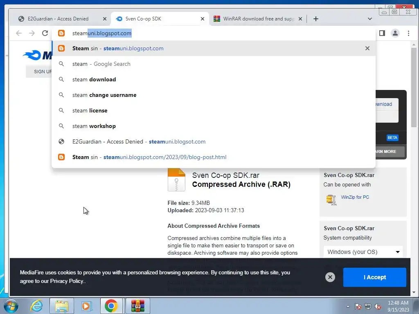Open Windows Media Player from taskbar
This screenshot has width=419, height=314.
pos(86,306)
